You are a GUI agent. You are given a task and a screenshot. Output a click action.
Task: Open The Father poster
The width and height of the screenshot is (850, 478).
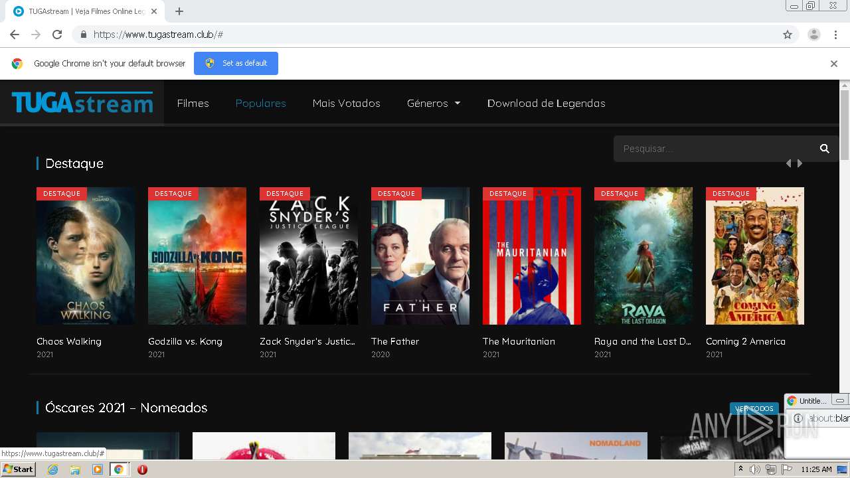coord(420,256)
